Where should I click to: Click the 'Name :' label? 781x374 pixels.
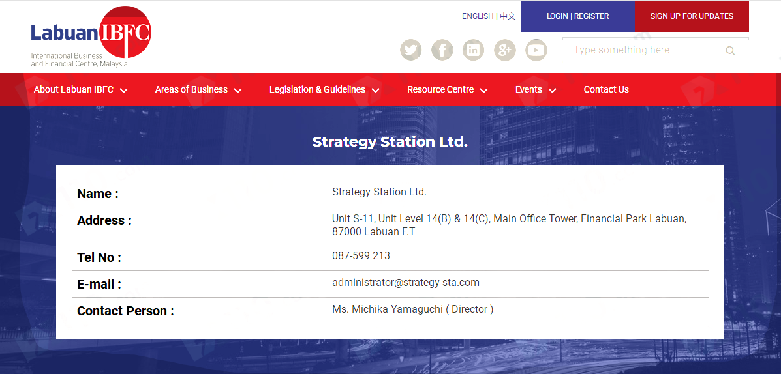[x=98, y=194]
